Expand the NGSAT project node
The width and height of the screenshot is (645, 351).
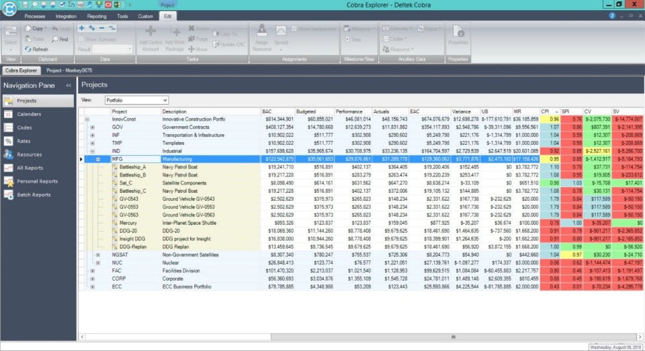point(98,255)
